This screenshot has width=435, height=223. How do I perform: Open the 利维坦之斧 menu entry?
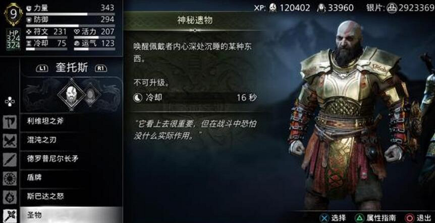[x=71, y=122]
